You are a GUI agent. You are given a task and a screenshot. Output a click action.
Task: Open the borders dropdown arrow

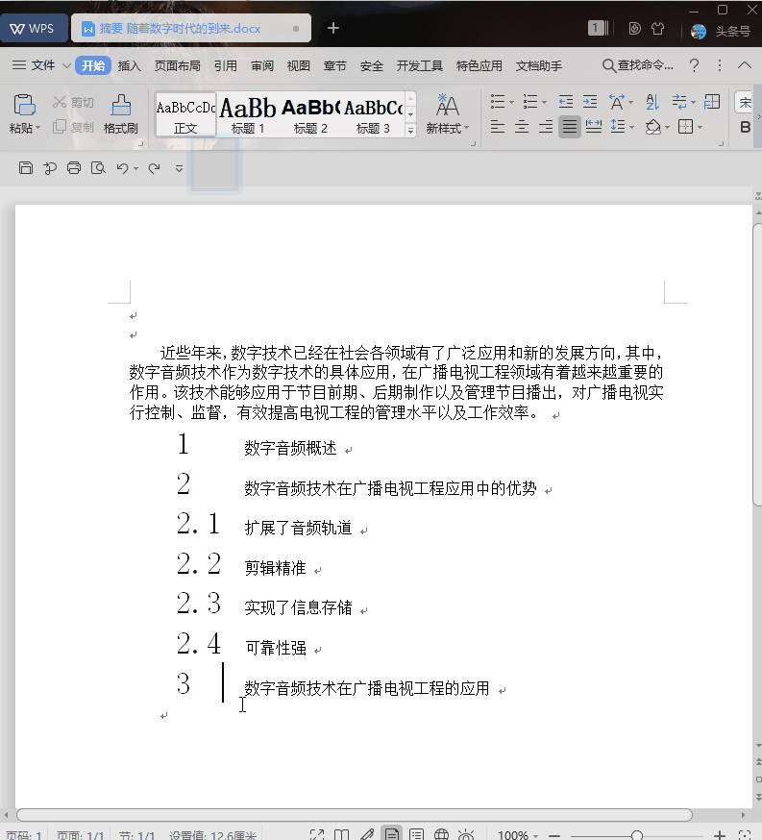click(700, 128)
